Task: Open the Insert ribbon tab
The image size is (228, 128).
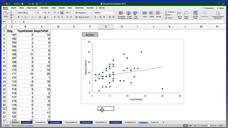Action: click(14, 8)
